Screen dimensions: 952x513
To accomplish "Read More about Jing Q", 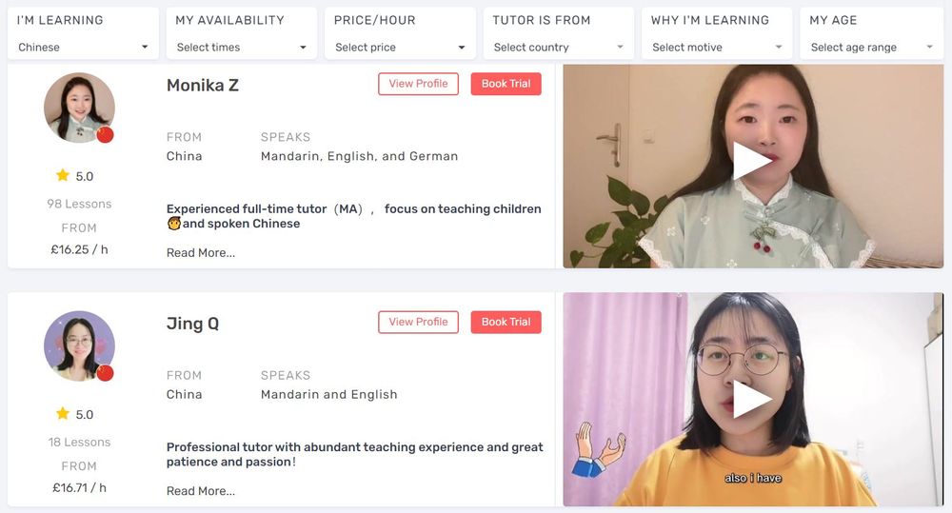I will (x=200, y=490).
